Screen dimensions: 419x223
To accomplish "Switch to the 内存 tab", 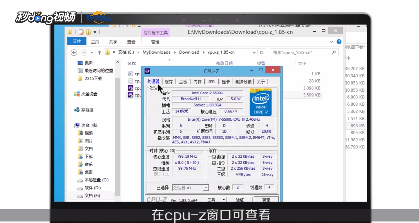I will [x=197, y=82].
